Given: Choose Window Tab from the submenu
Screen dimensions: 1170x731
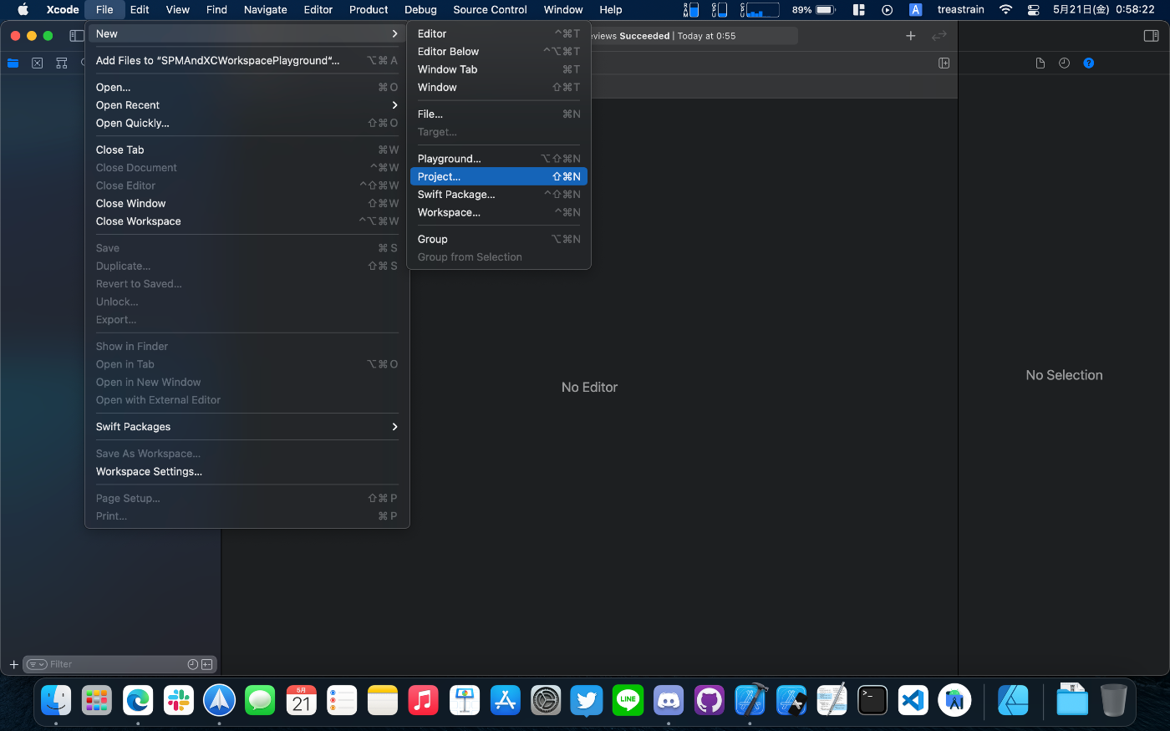Looking at the screenshot, I should pyautogui.click(x=499, y=69).
